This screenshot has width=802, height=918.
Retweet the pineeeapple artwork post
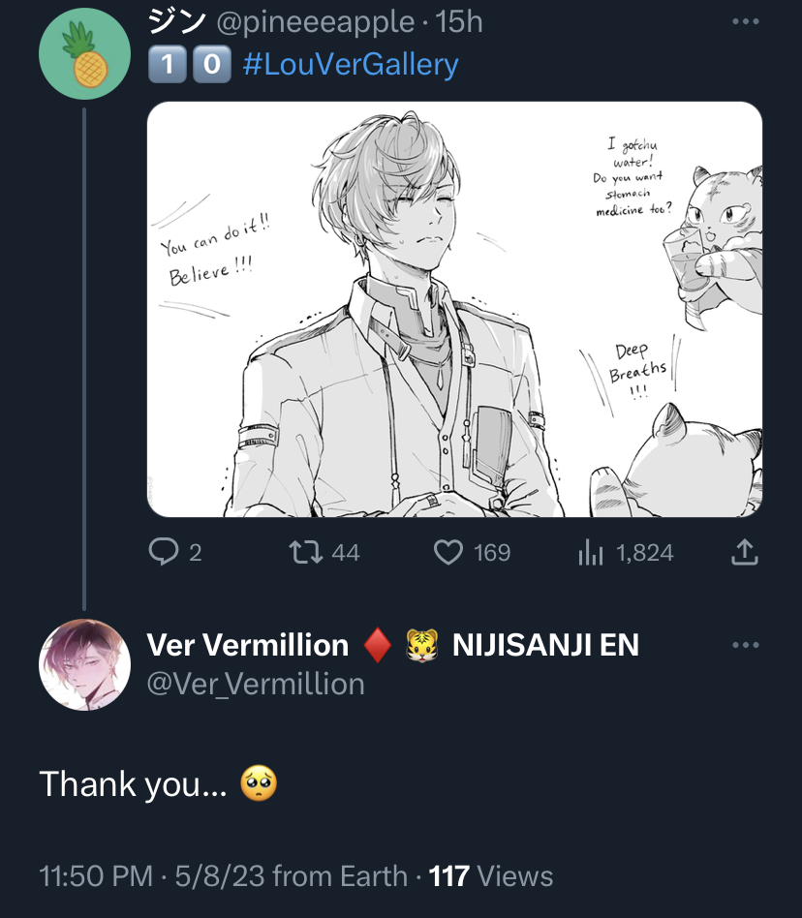[x=306, y=553]
